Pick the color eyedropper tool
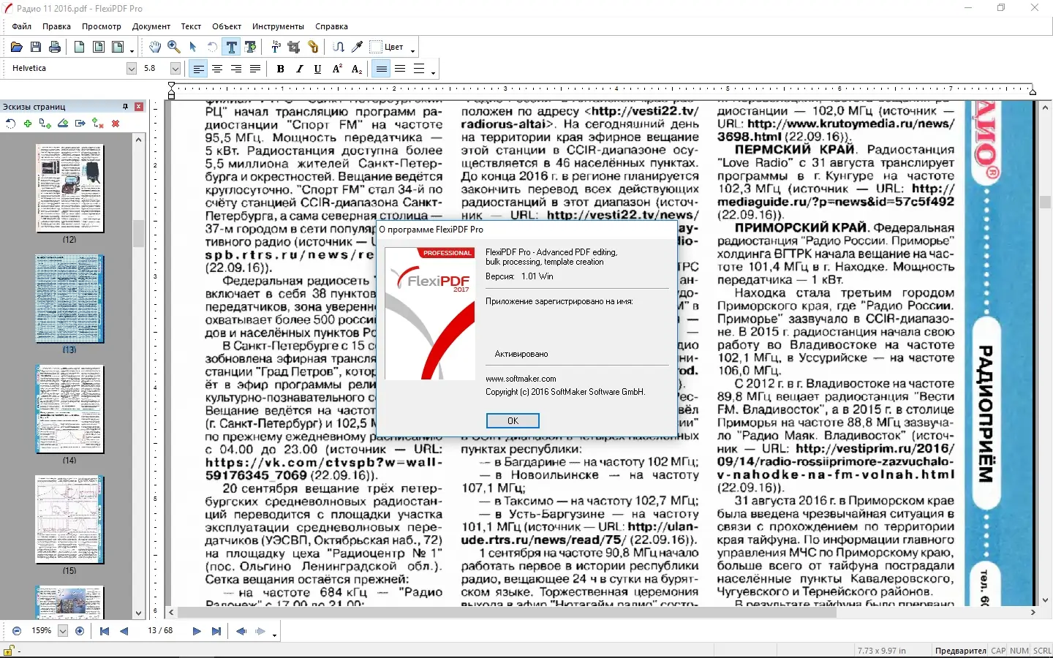This screenshot has height=658, width=1053. point(357,47)
